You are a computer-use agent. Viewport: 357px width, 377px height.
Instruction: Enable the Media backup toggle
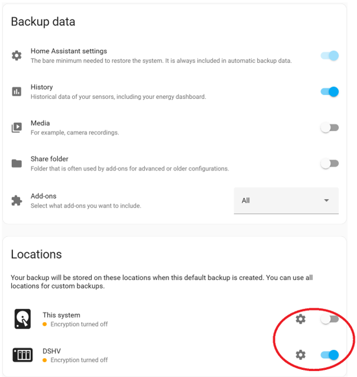click(330, 128)
